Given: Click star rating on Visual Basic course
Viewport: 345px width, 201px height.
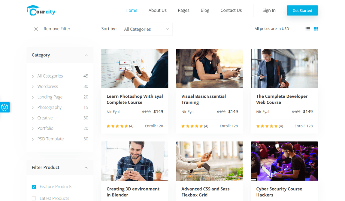Looking at the screenshot, I should pos(192,126).
